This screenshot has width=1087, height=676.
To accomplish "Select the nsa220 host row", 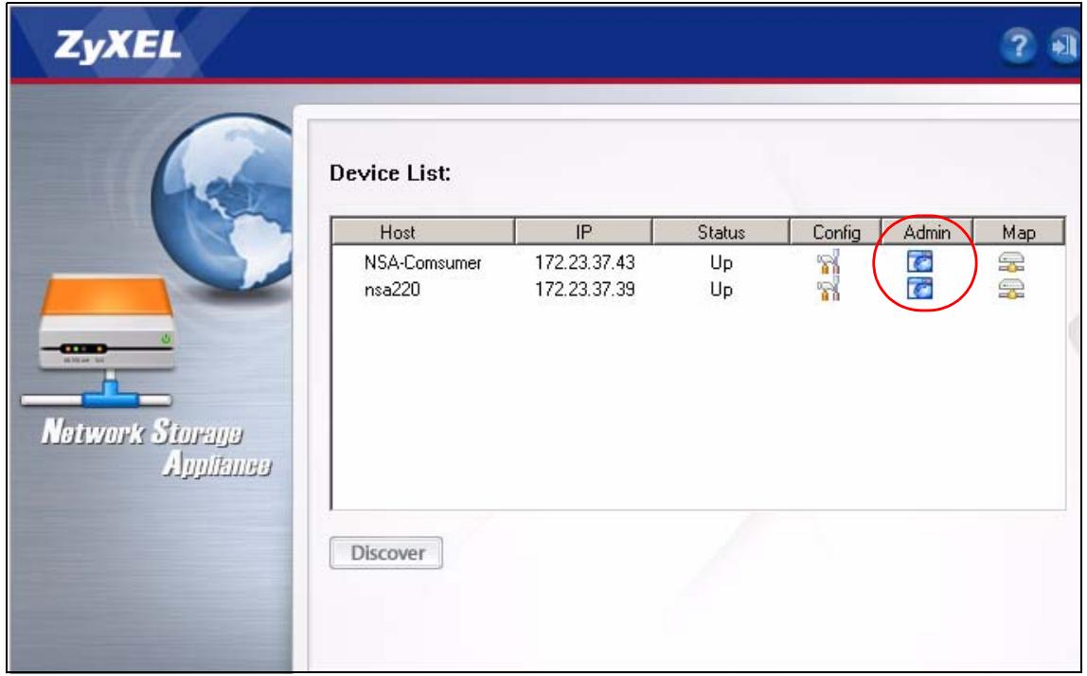I will 698,289.
